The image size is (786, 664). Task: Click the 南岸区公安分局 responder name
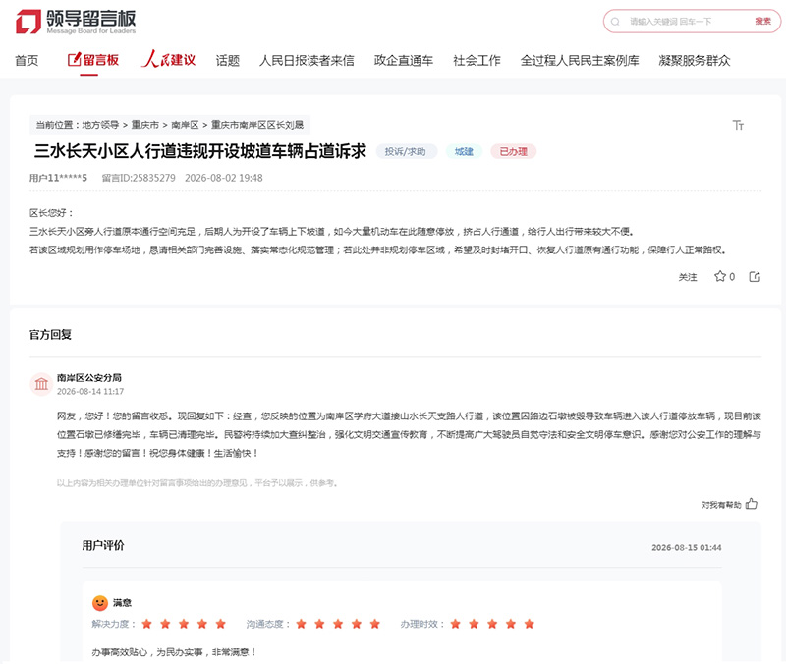[x=89, y=378]
